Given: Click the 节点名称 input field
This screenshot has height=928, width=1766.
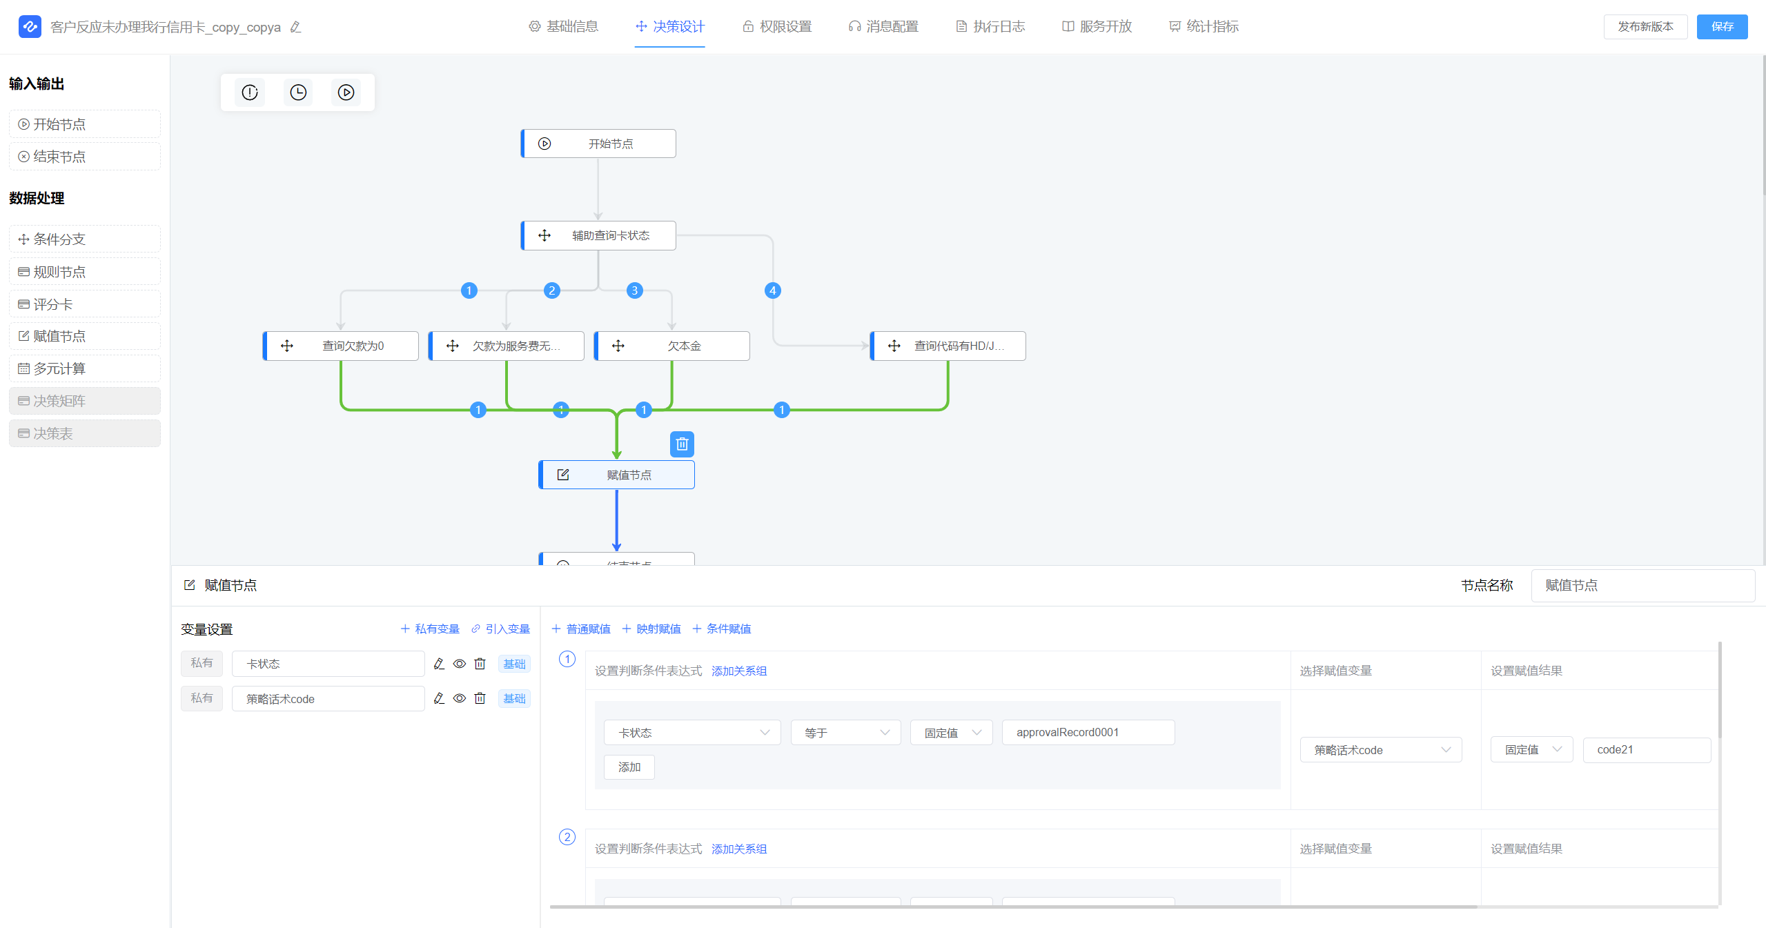Looking at the screenshot, I should coord(1642,585).
